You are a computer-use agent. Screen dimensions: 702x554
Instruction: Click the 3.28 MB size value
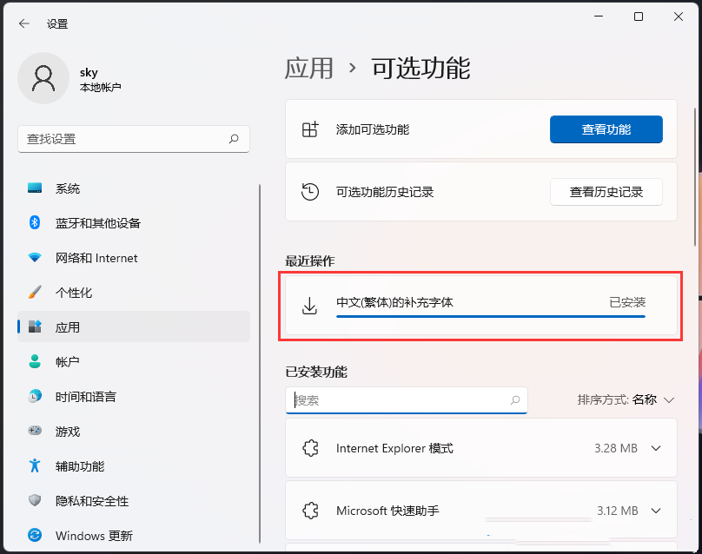pyautogui.click(x=616, y=448)
